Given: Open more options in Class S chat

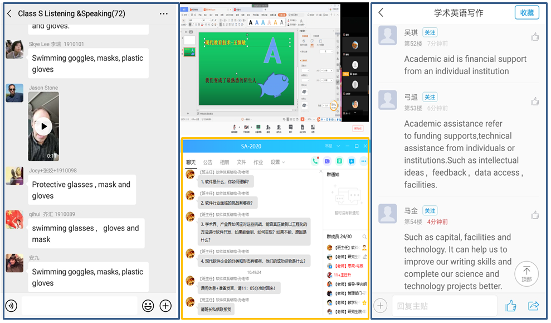Looking at the screenshot, I should pyautogui.click(x=163, y=13).
